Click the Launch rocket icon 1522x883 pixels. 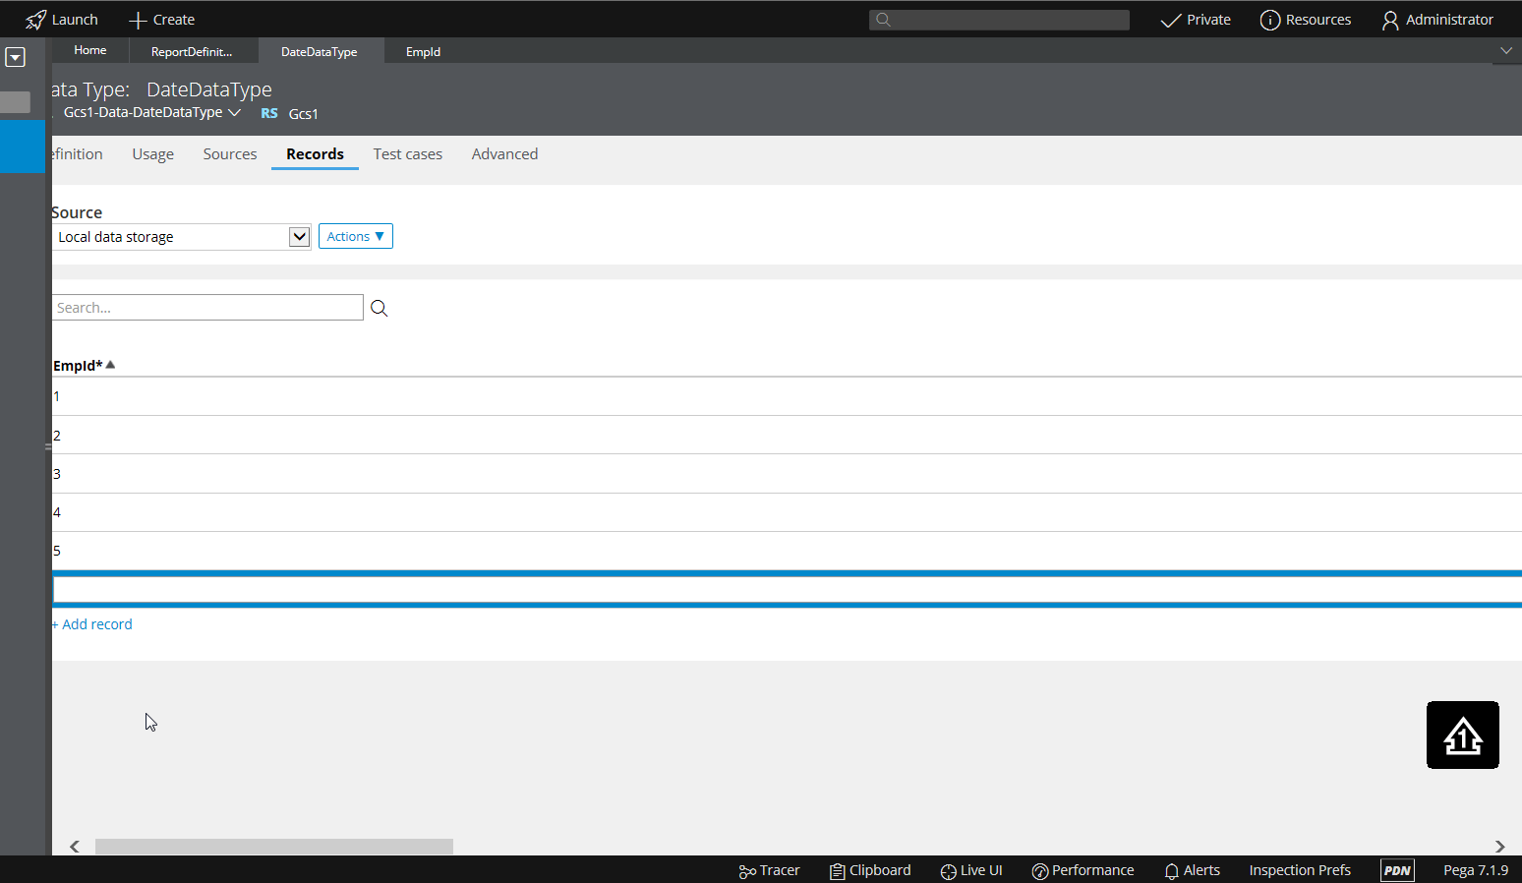click(x=35, y=20)
